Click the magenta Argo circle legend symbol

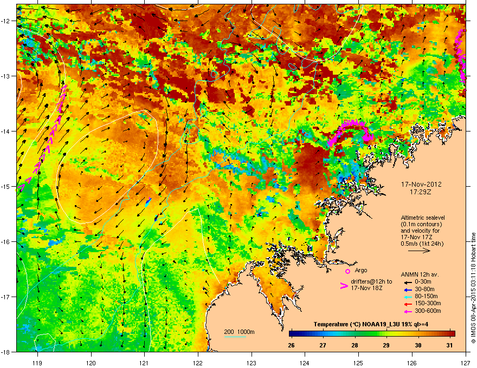click(x=347, y=271)
